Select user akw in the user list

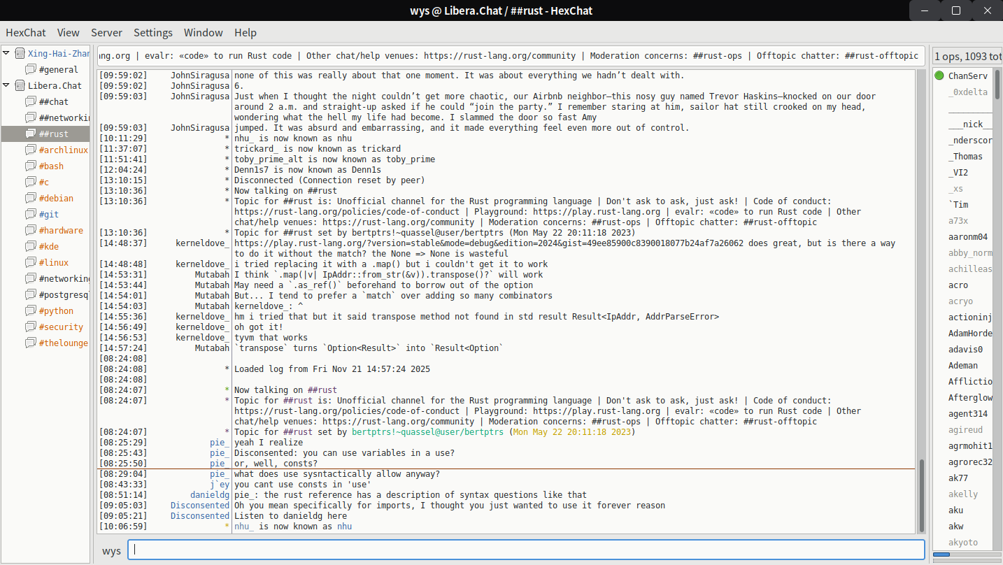click(955, 526)
